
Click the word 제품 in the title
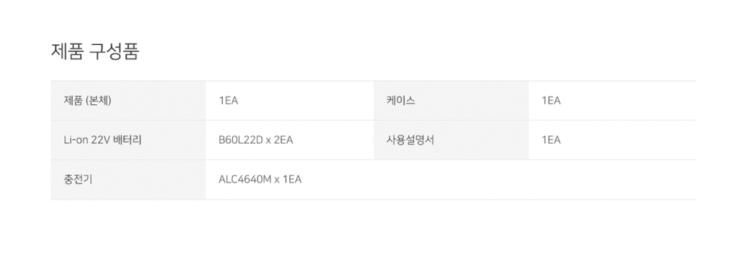[x=67, y=52]
